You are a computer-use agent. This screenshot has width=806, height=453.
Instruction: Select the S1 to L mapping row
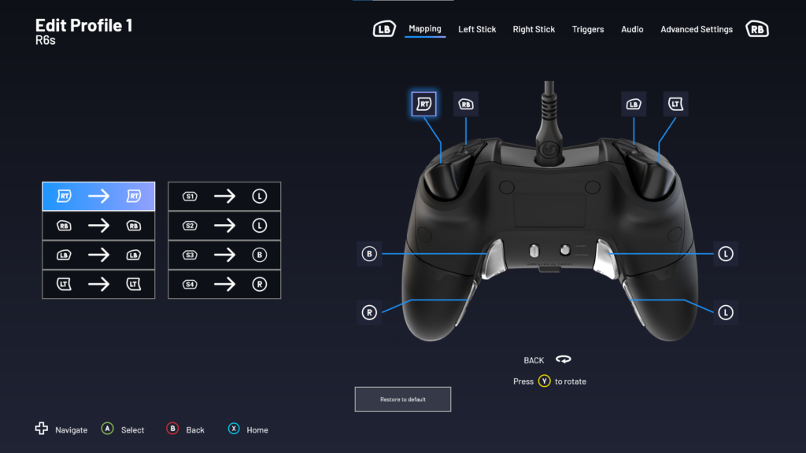(224, 197)
